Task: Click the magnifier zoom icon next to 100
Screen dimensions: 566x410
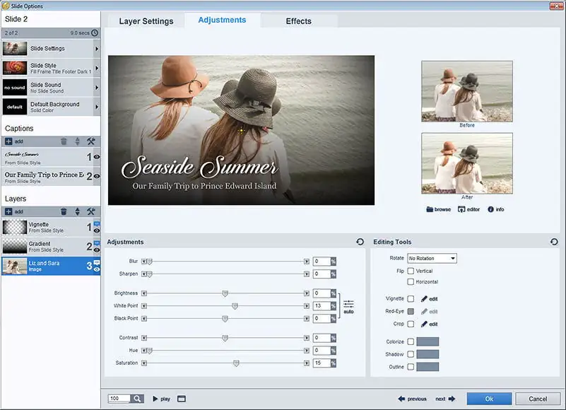Action: pos(137,399)
